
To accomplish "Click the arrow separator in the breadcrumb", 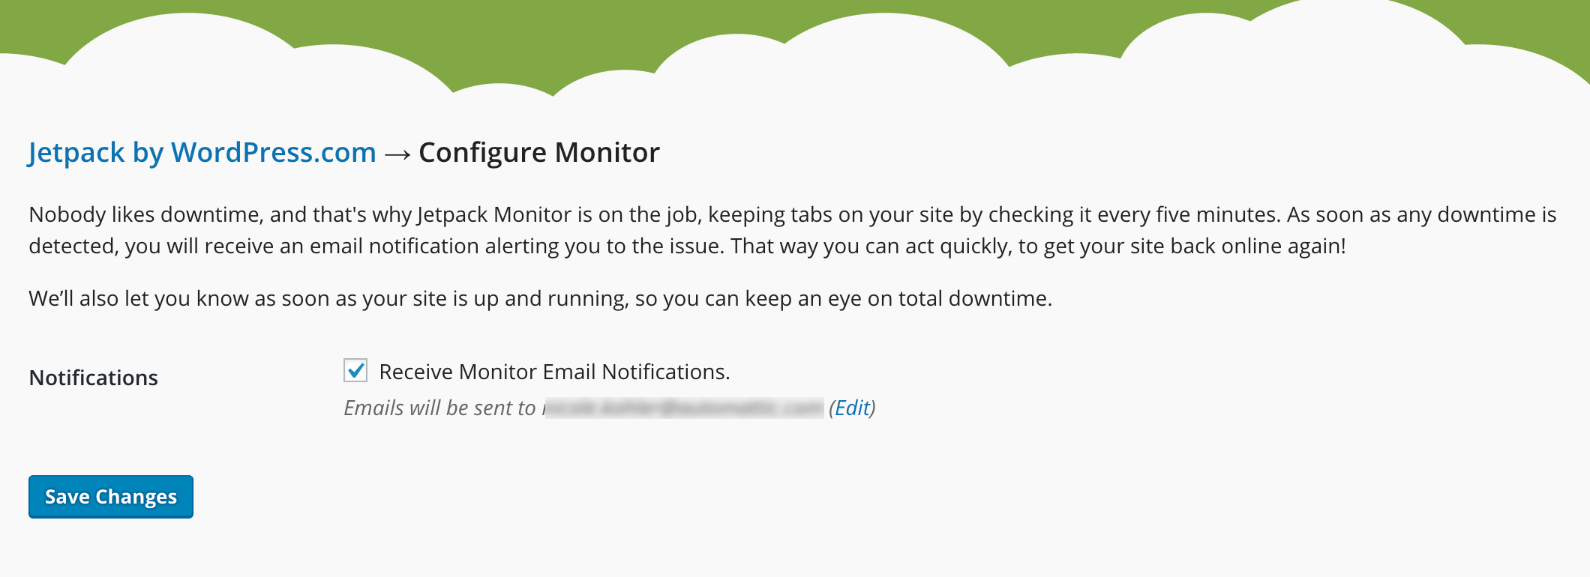I will pos(397,154).
